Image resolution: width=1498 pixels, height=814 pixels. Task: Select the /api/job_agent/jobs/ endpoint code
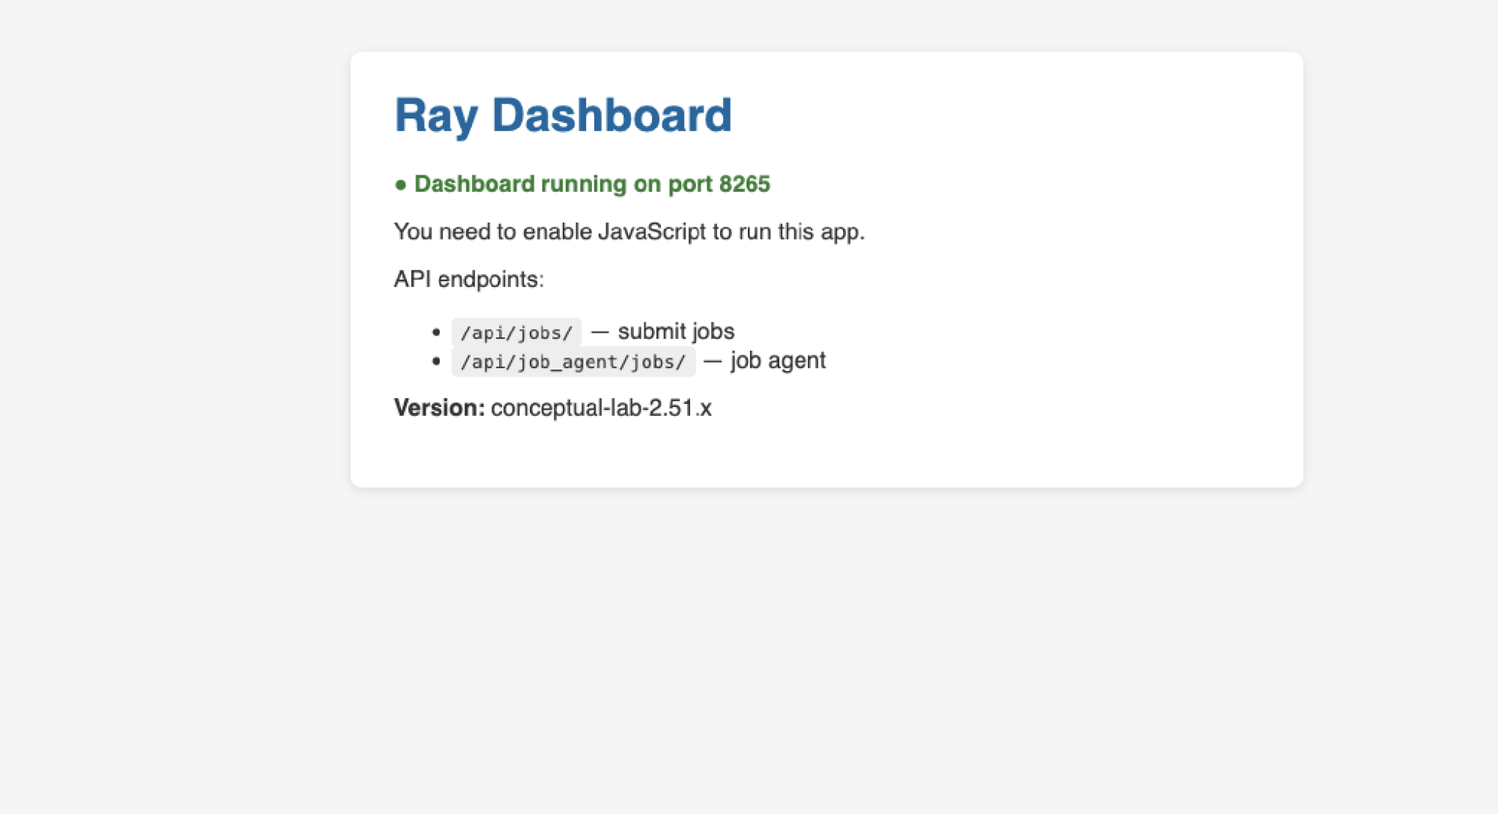point(573,361)
